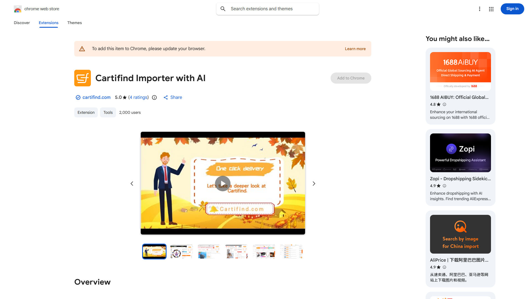Screen dimensions: 532x299
Task: Click the Share link
Action: click(x=173, y=97)
